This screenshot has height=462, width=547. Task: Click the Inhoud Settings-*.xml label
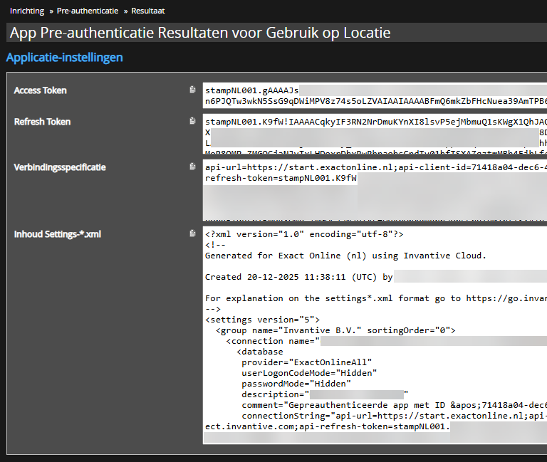58,233
